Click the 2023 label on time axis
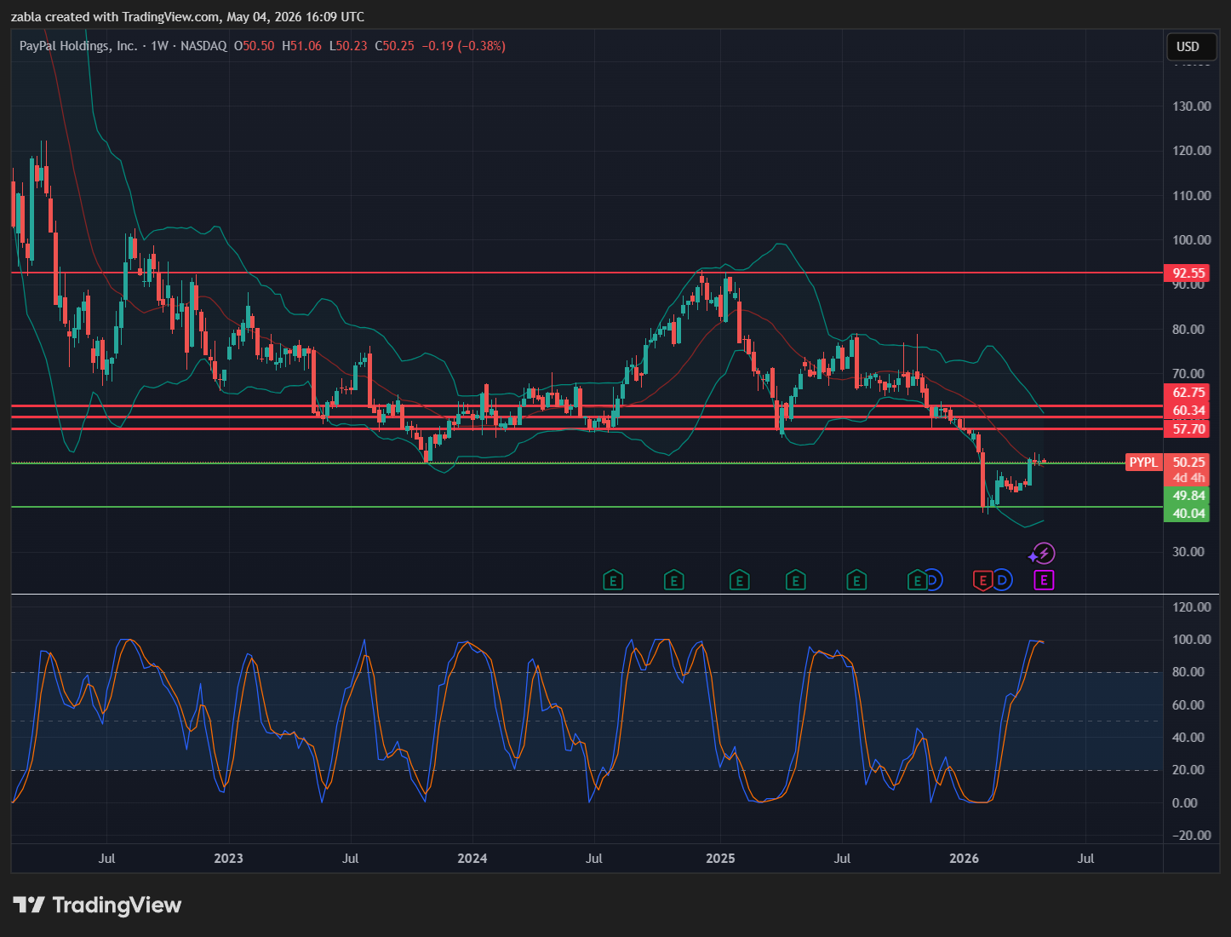The height and width of the screenshot is (937, 1231). [x=228, y=859]
